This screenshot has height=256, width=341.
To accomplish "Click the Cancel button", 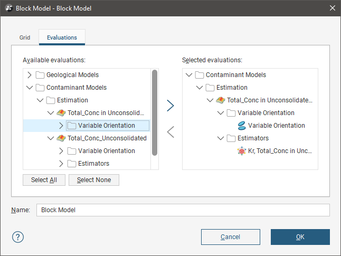I will pos(230,237).
